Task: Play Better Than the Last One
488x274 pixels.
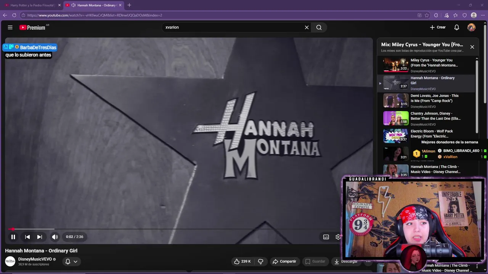Action: click(x=427, y=118)
